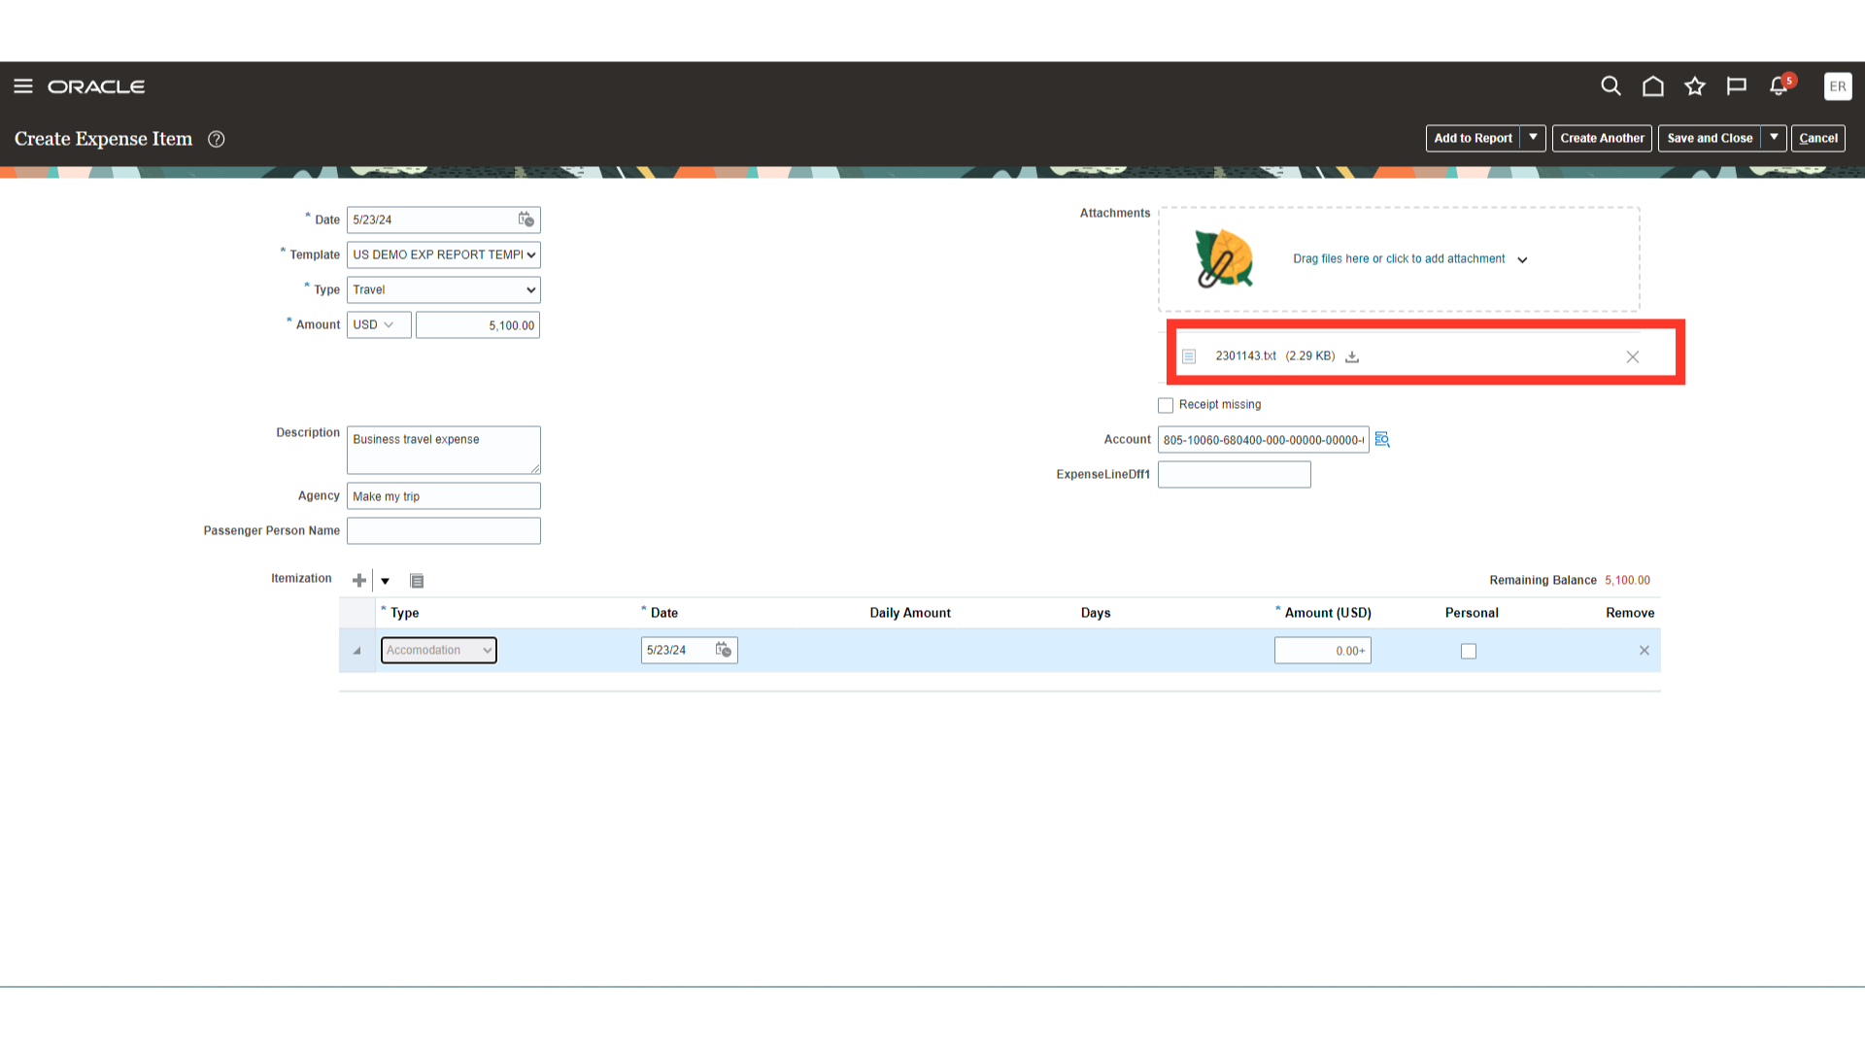Click the Save and Close button

coord(1710,138)
